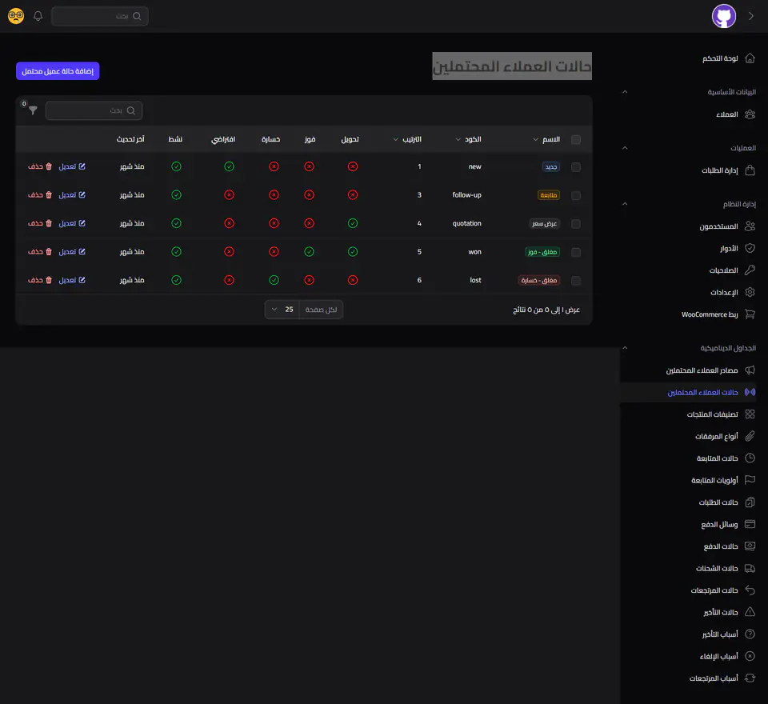
Task: Click the trash icon in the 'follow-up' row
Action: 49,195
